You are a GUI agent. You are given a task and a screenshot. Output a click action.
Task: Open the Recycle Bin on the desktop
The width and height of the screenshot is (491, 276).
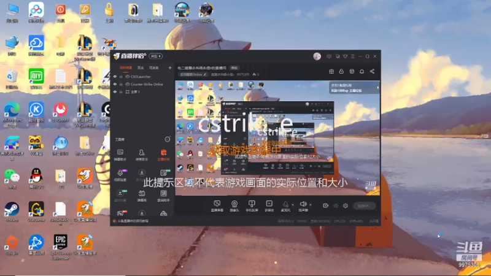tap(12, 79)
